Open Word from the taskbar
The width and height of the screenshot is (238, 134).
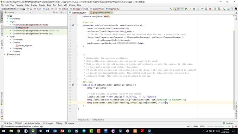point(55,131)
